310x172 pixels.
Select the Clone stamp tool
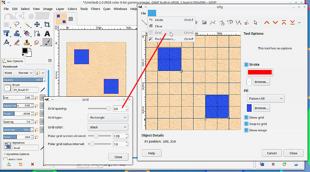pos(27,42)
